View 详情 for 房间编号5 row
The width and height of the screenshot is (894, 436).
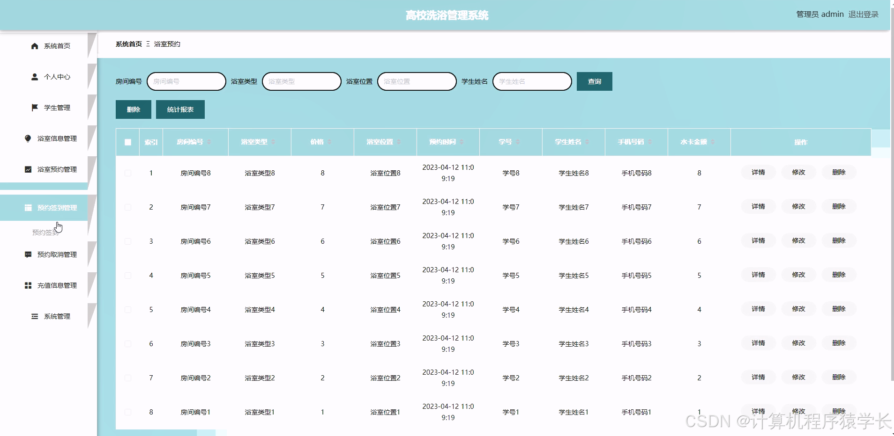click(x=758, y=275)
